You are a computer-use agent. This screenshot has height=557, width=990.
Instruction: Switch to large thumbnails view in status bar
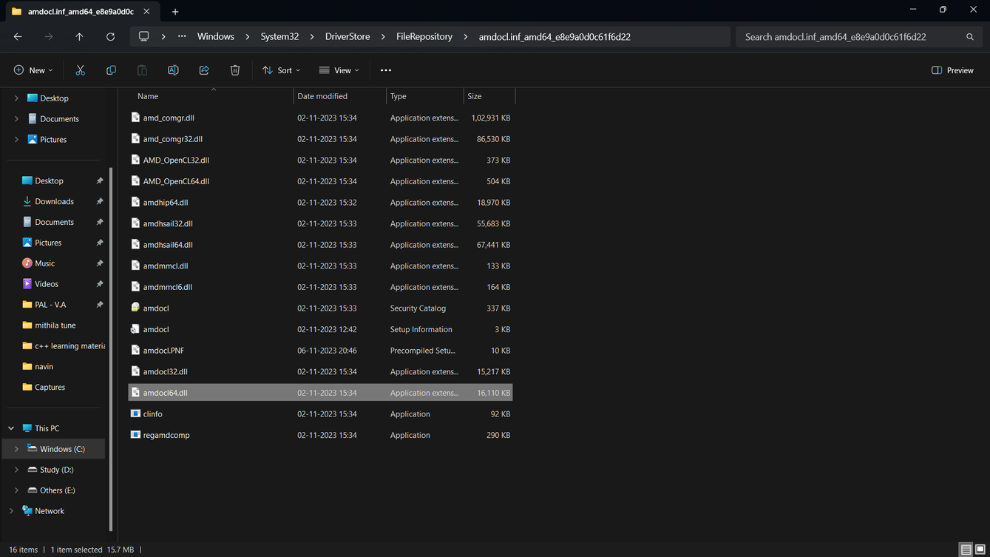pos(980,550)
